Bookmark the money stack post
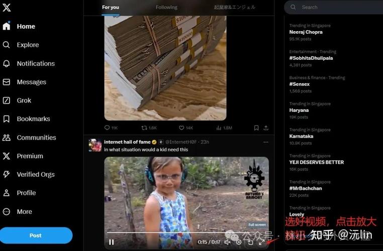Image resolution: width=383 pixels, height=251 pixels. click(x=256, y=128)
